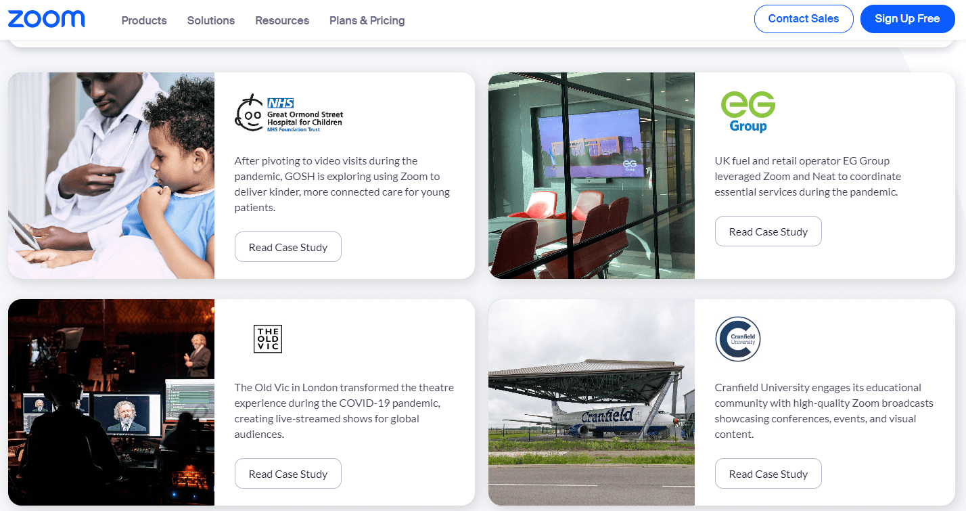Open the Resources menu
The height and width of the screenshot is (511, 966).
pos(282,20)
